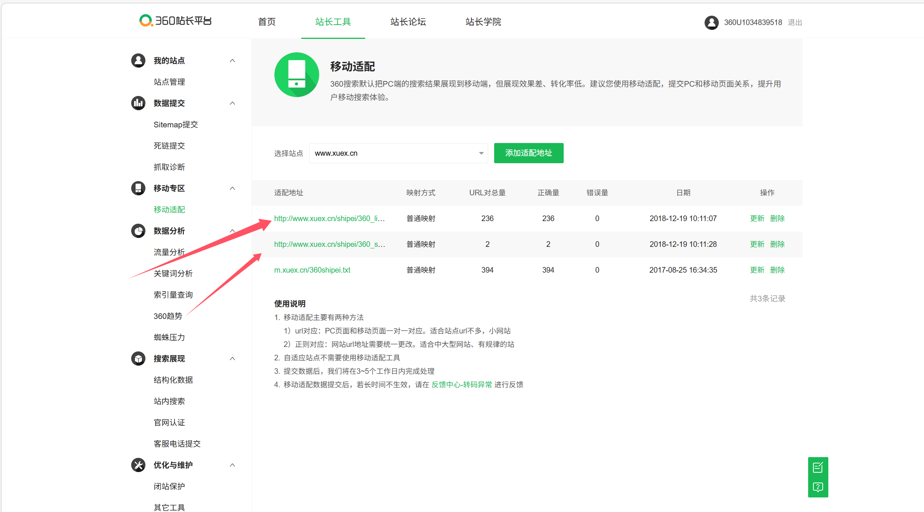The image size is (924, 512).
Task: Collapse the 数据提交 section
Action: click(x=232, y=103)
